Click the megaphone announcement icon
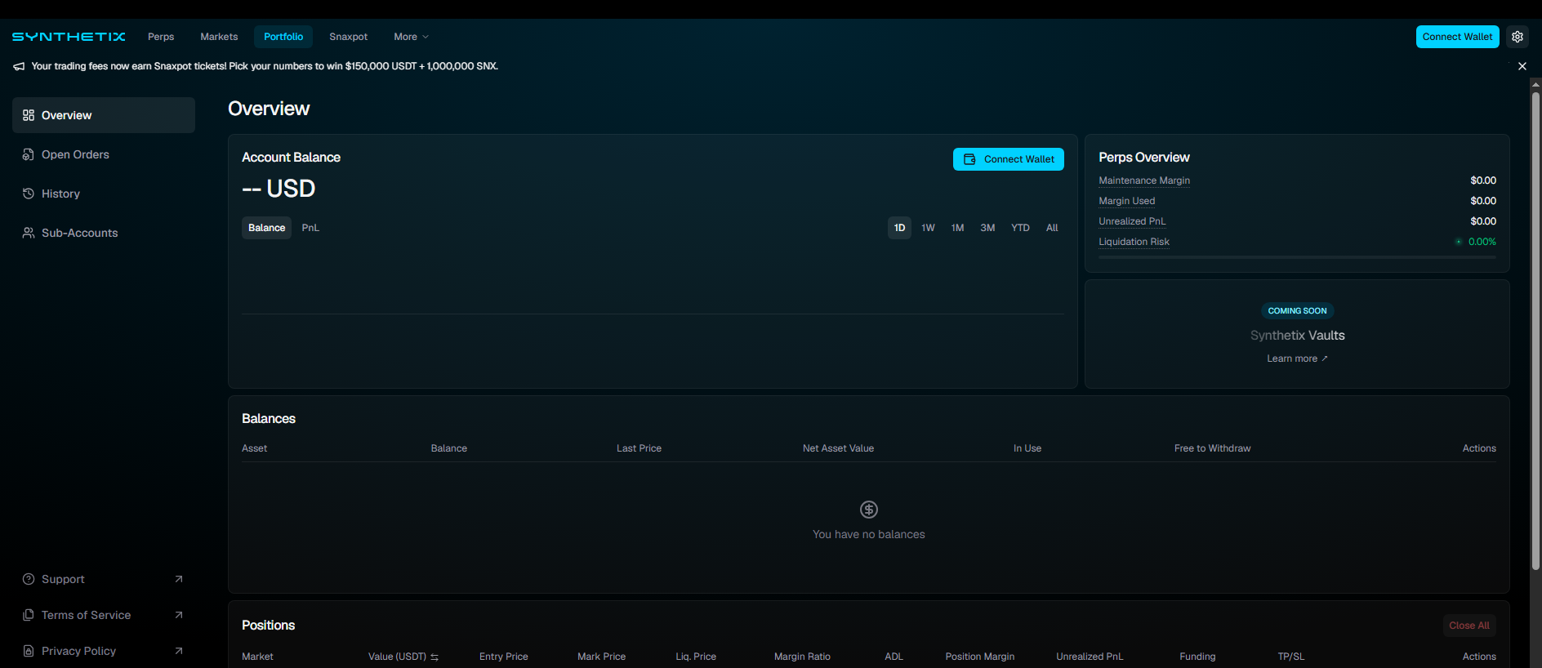The image size is (1542, 668). click(19, 66)
